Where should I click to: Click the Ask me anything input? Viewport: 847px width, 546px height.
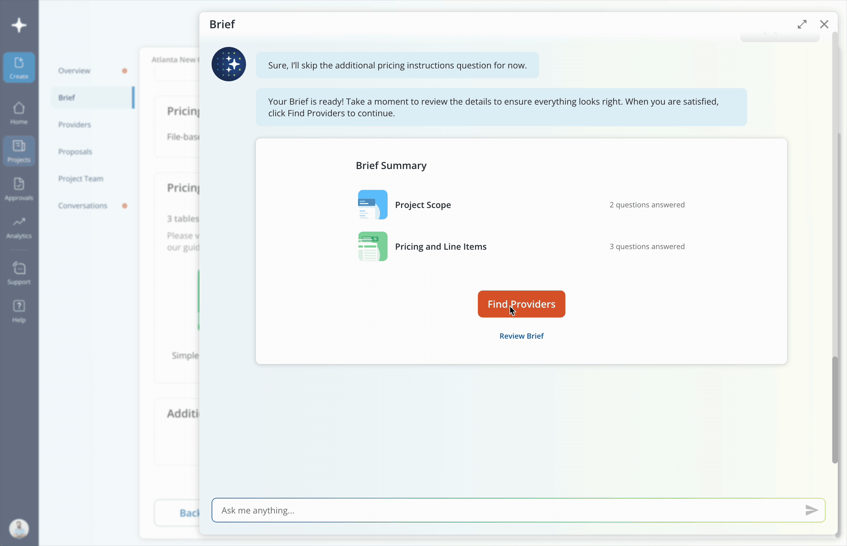coord(497,510)
